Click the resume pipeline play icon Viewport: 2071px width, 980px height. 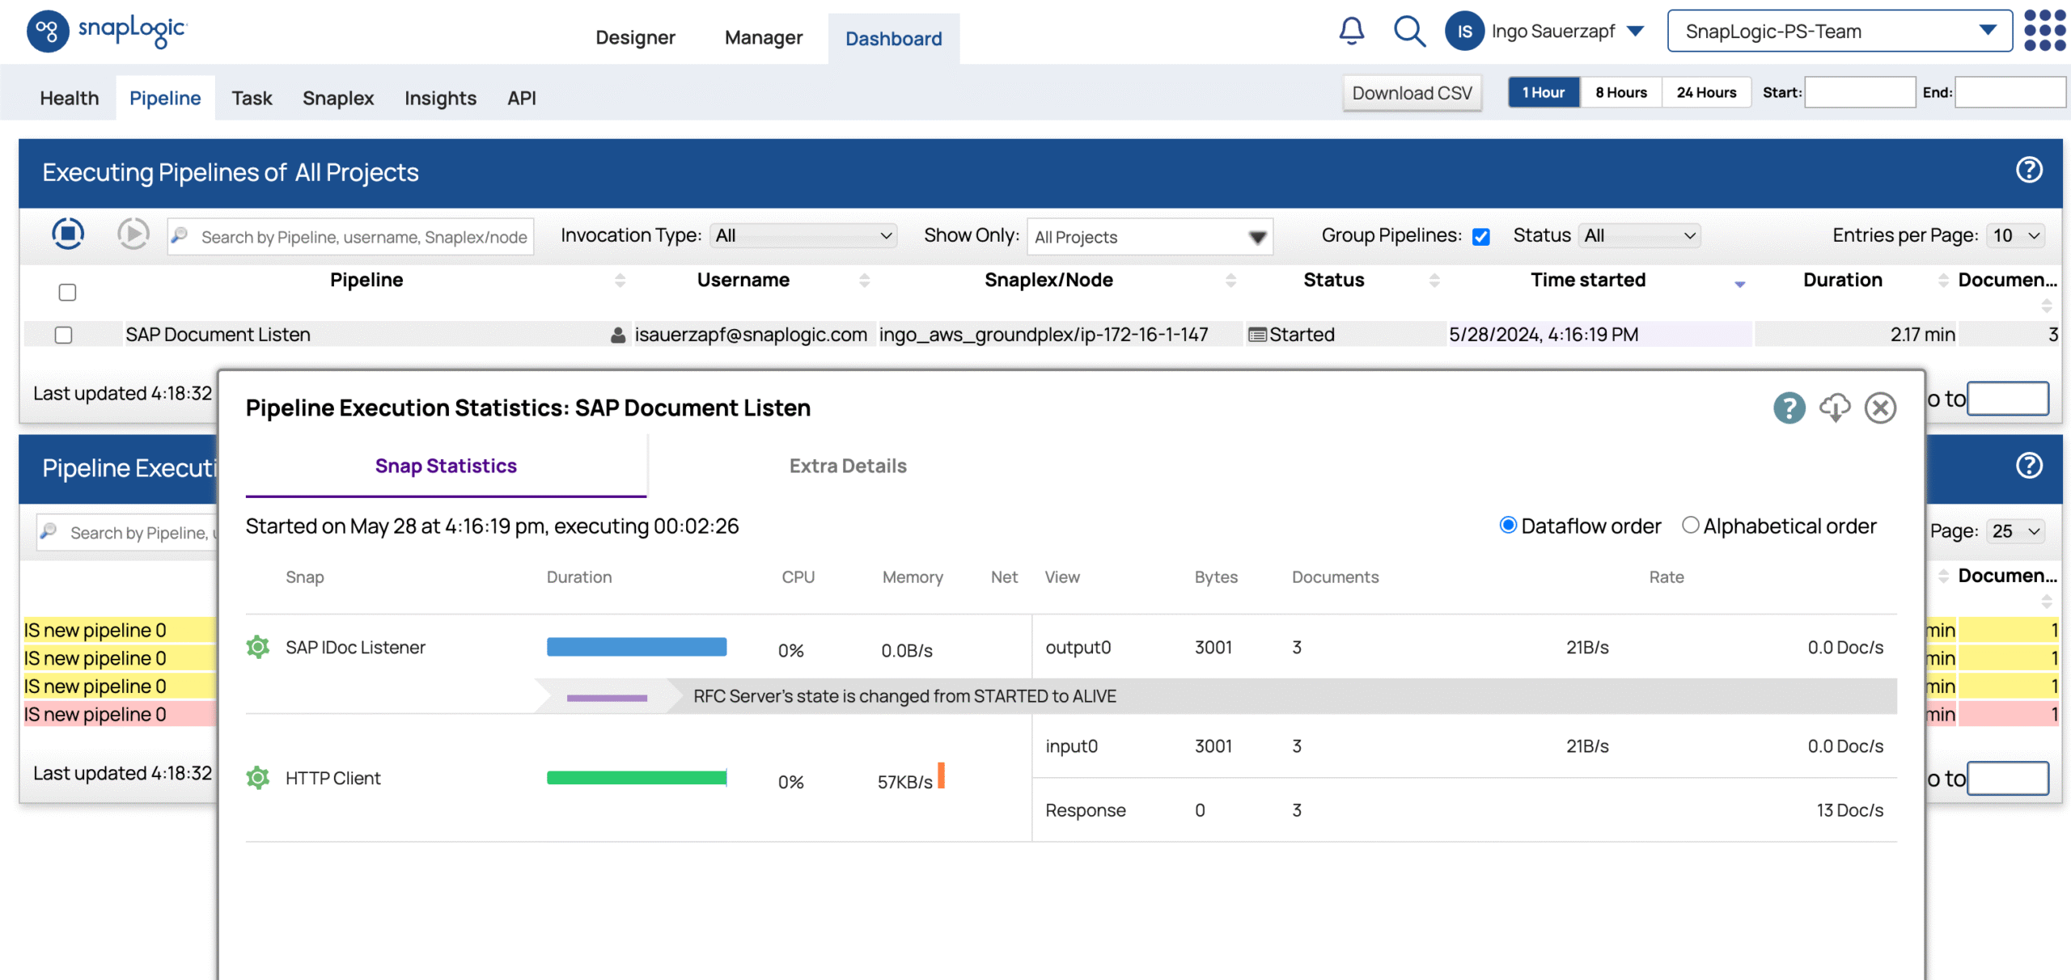(x=133, y=234)
